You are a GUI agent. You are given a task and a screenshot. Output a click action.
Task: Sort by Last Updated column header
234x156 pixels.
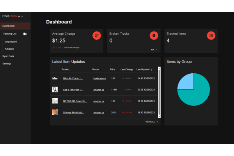tap(143, 69)
